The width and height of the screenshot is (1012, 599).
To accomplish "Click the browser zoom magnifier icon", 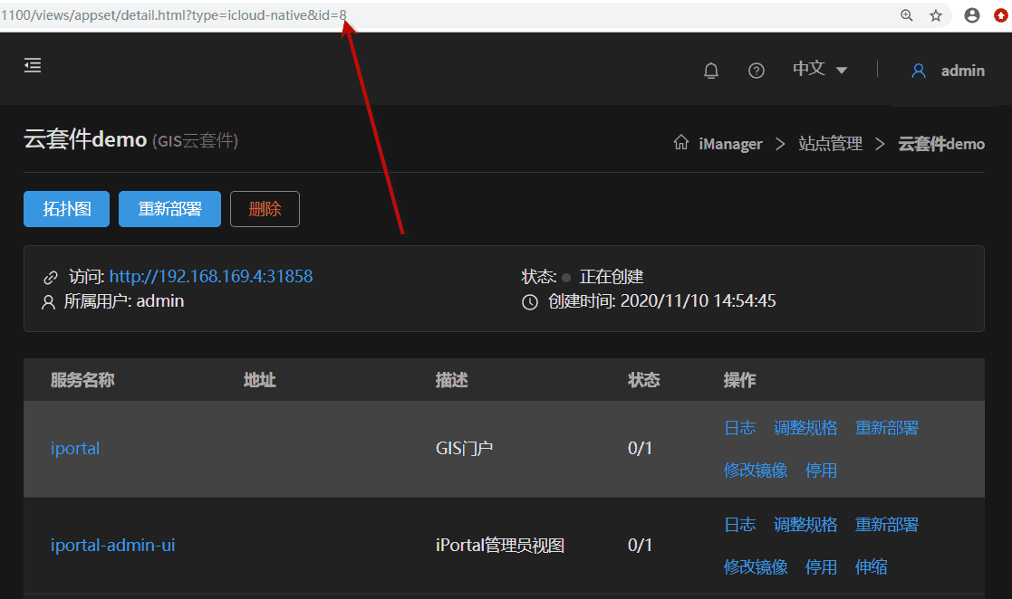I will click(x=907, y=15).
